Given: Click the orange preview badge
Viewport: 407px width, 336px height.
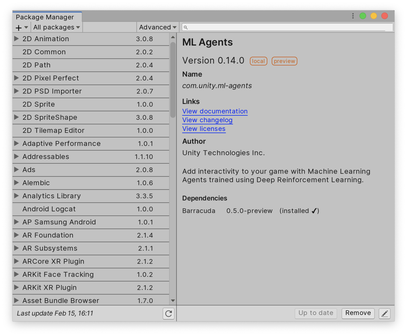Looking at the screenshot, I should point(284,61).
